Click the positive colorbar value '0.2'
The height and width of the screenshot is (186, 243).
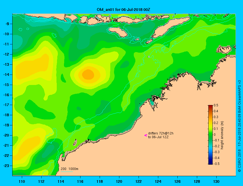[216, 123]
